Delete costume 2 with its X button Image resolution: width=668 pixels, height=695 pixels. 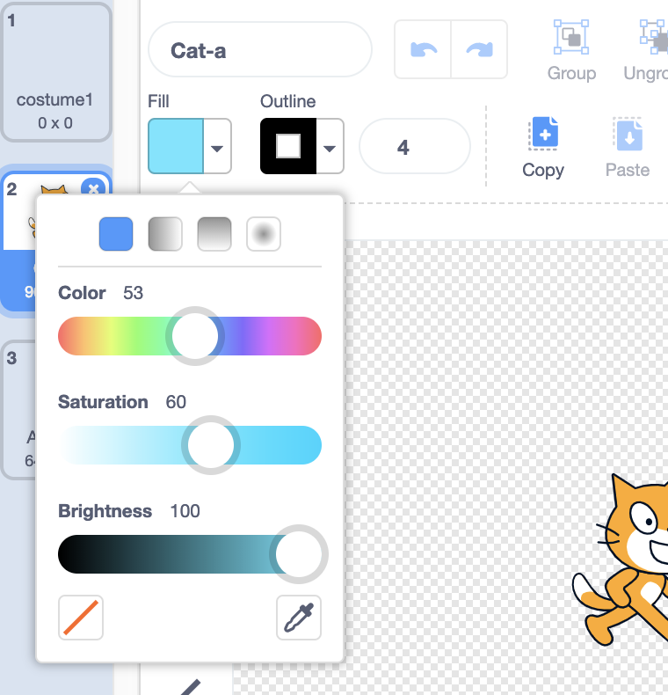93,189
